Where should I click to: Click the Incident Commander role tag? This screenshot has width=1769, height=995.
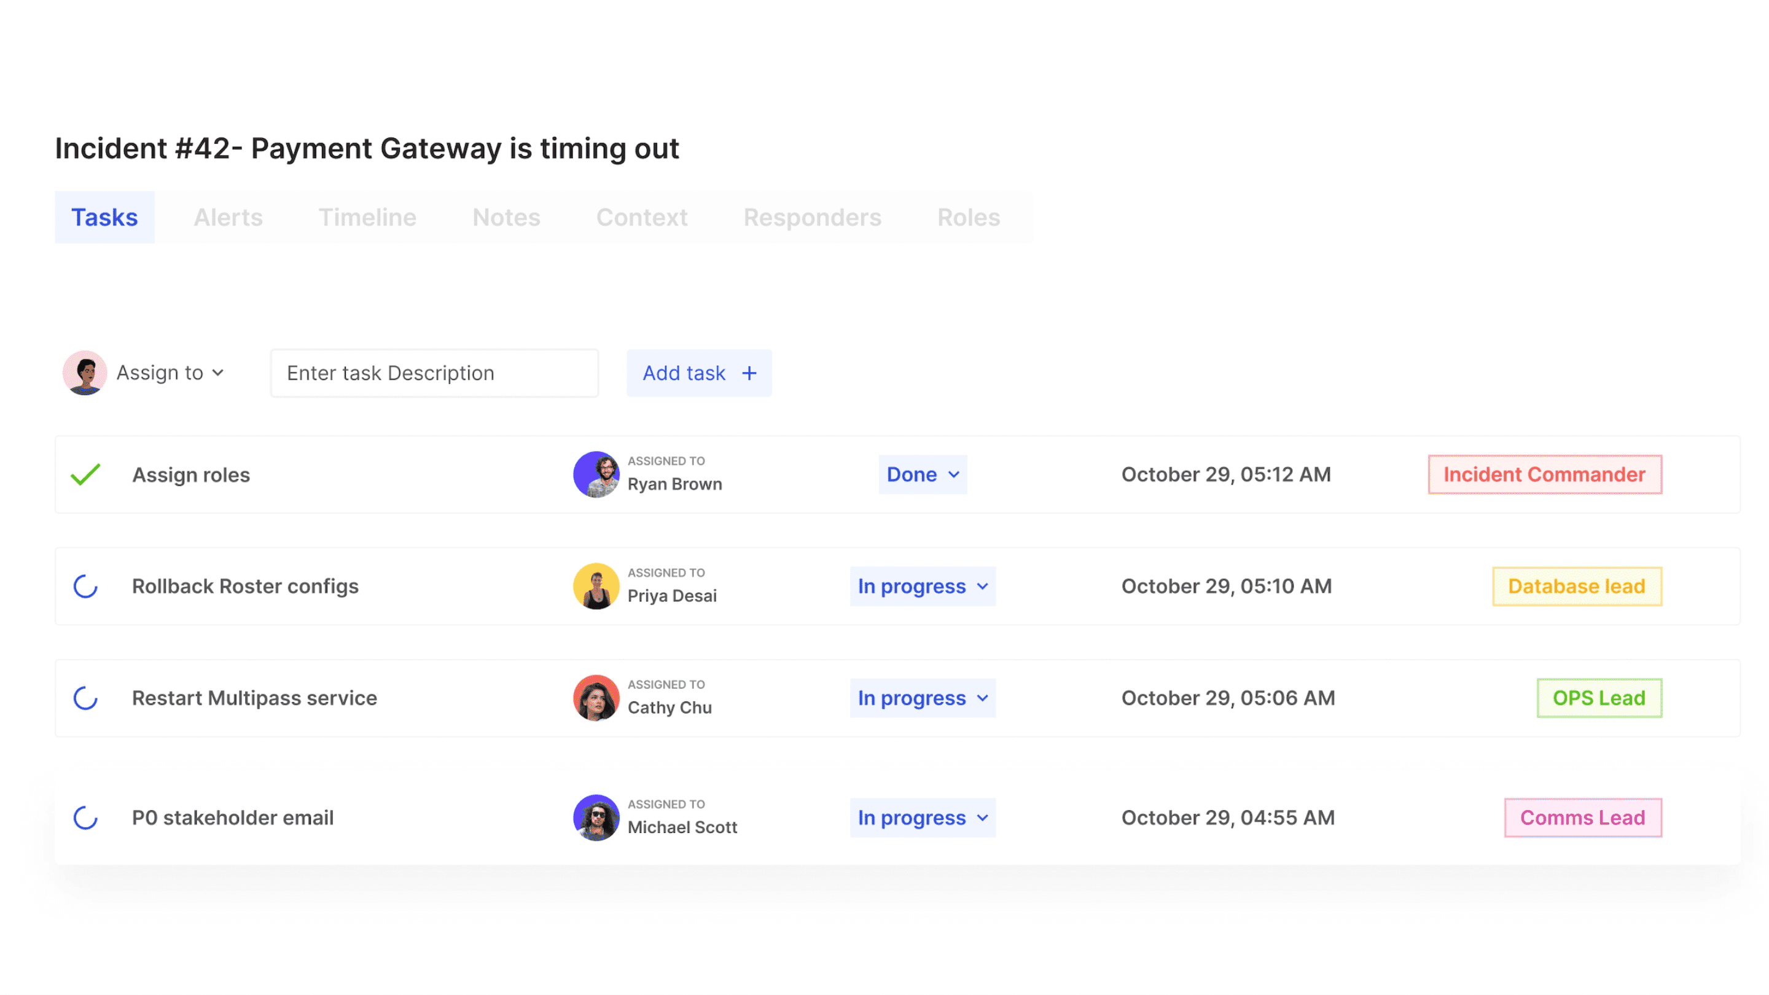[1544, 475]
